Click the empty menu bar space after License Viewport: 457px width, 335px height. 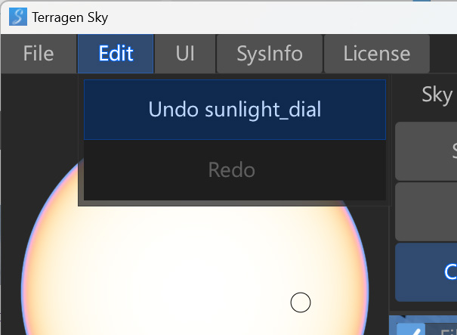(443, 54)
